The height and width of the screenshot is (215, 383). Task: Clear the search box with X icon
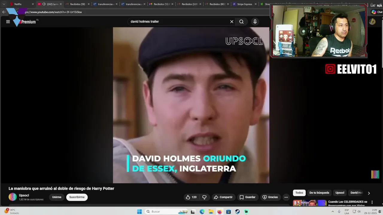[x=232, y=21]
